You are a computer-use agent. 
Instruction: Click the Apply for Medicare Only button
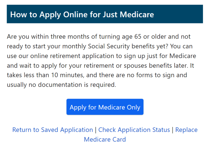click(105, 107)
